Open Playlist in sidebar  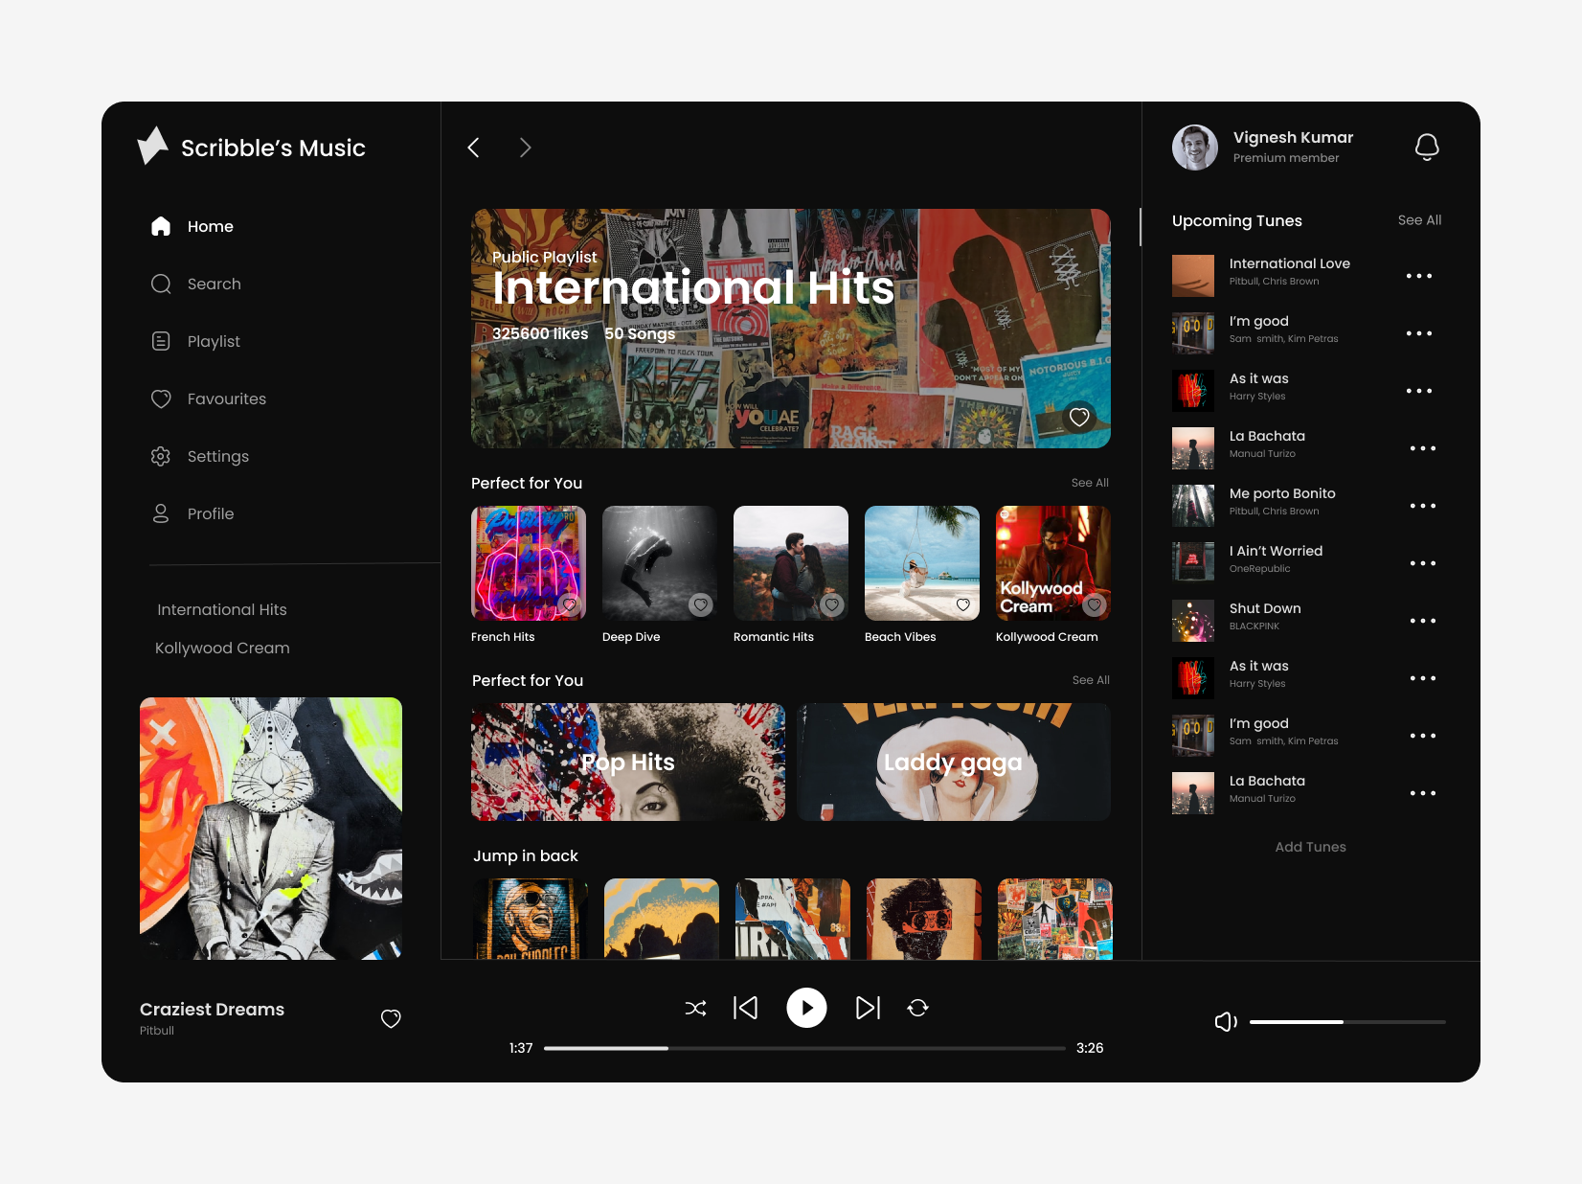click(195, 341)
